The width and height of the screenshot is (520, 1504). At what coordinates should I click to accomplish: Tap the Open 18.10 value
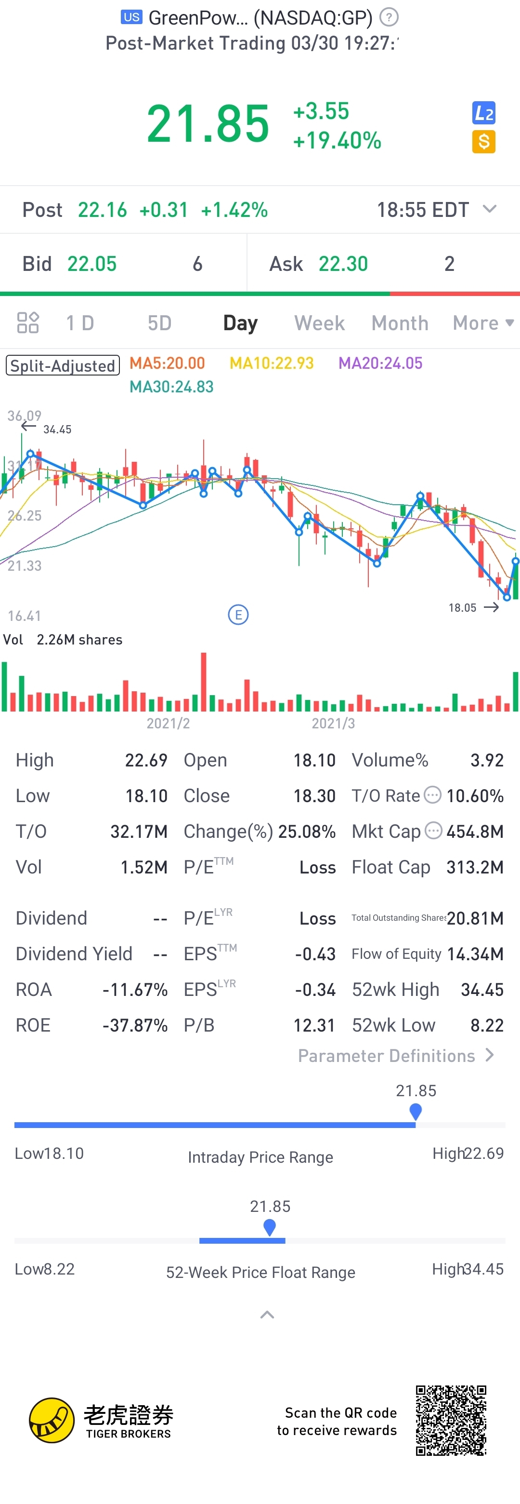(314, 760)
